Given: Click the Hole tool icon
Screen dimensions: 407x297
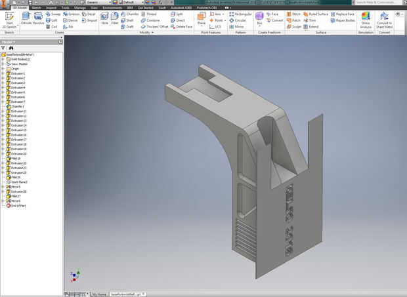Looking at the screenshot, I should click(x=104, y=18).
